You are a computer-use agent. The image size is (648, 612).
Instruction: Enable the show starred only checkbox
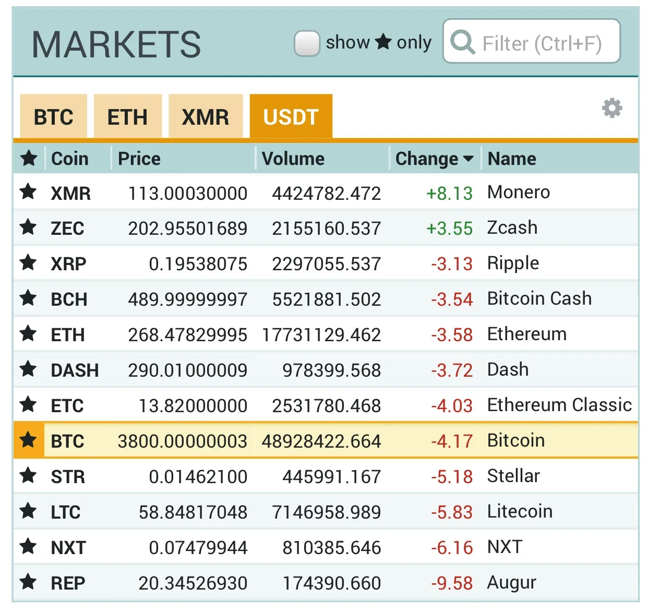tap(307, 43)
